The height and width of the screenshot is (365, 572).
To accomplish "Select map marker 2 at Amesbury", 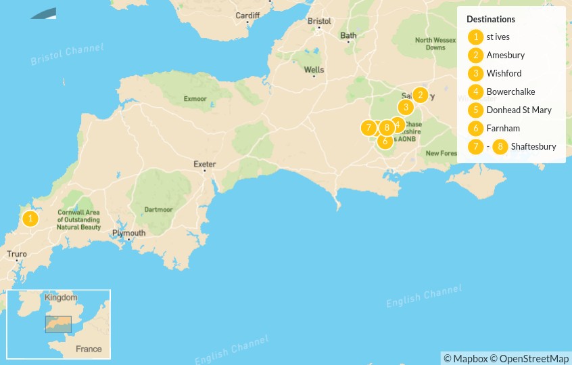I will pos(421,95).
